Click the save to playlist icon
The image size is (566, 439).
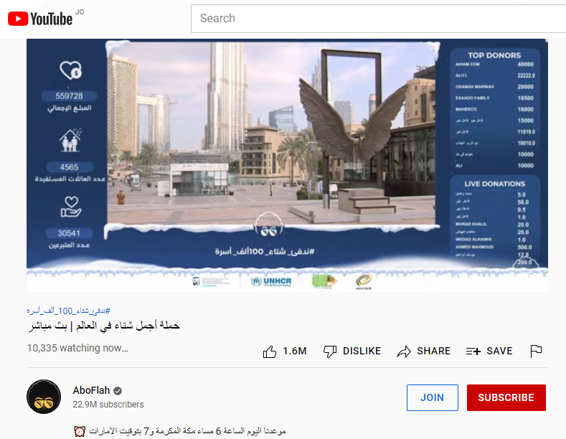click(473, 351)
